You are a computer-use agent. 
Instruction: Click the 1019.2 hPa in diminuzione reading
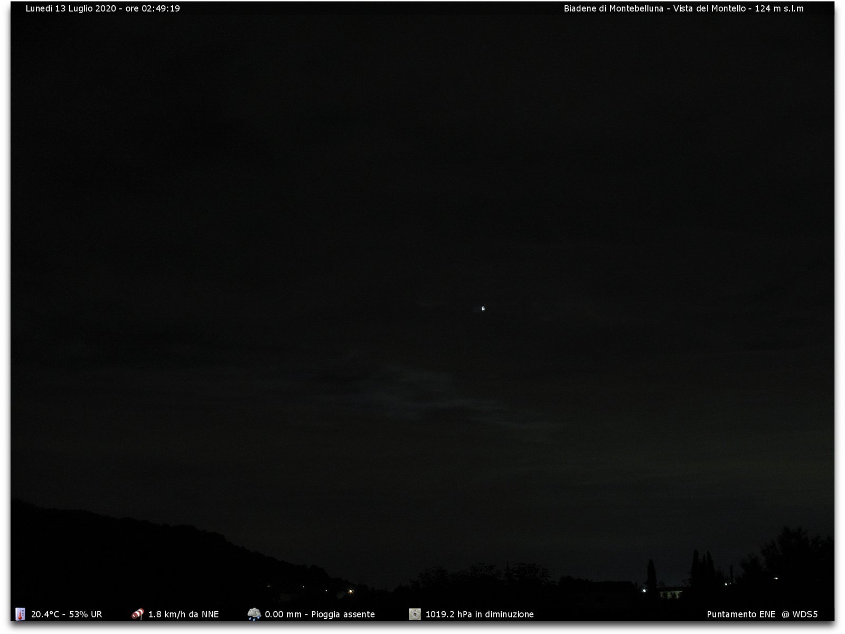point(480,614)
